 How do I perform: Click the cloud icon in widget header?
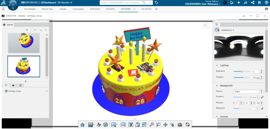[x=244, y=16]
